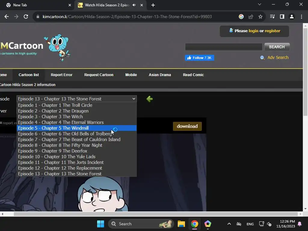Close the New Tab tab
Viewport: 308px width, 231px height.
tap(70, 5)
